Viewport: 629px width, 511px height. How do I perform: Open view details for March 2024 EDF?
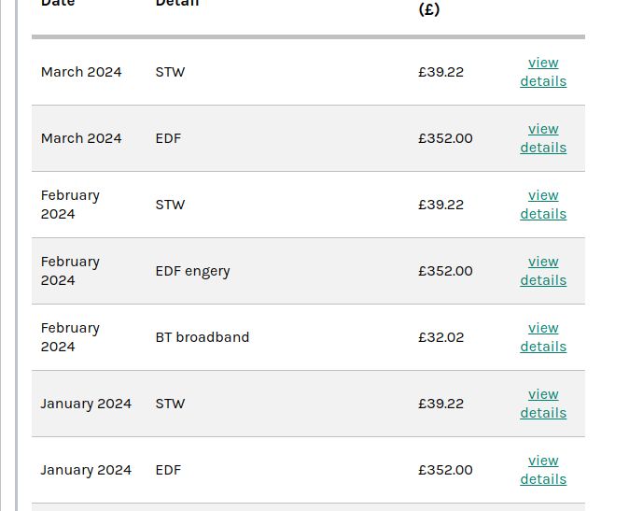click(x=543, y=138)
